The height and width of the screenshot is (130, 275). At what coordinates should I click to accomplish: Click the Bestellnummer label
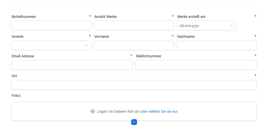(x=24, y=17)
